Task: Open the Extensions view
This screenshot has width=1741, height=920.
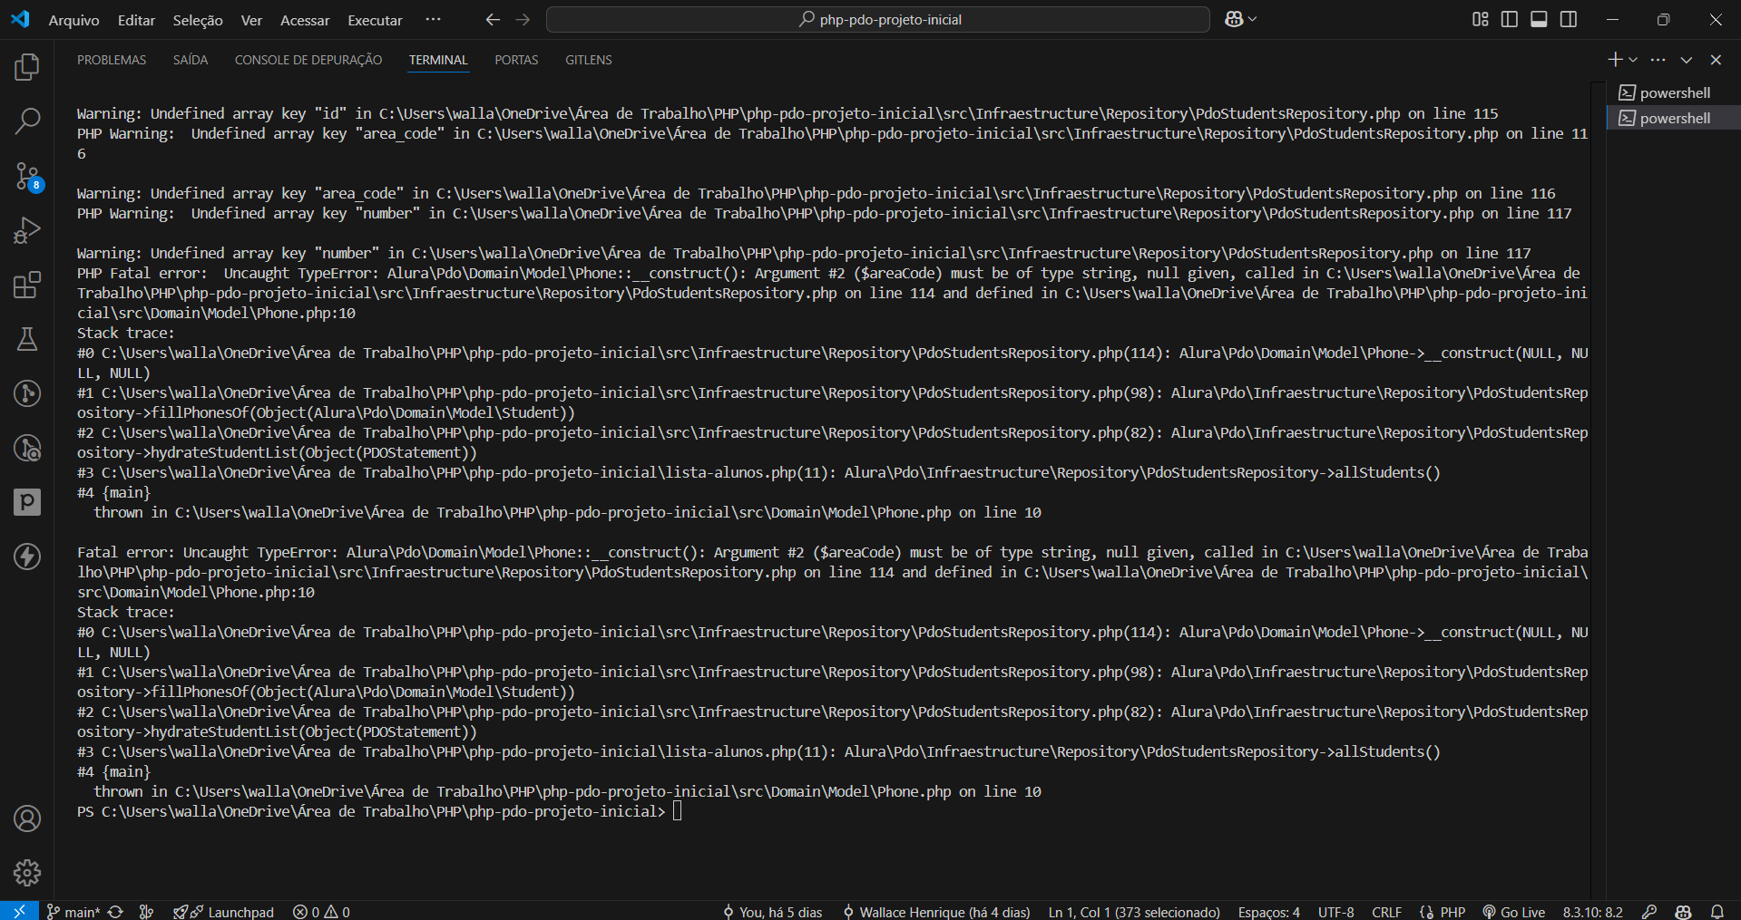Action: pos(27,285)
